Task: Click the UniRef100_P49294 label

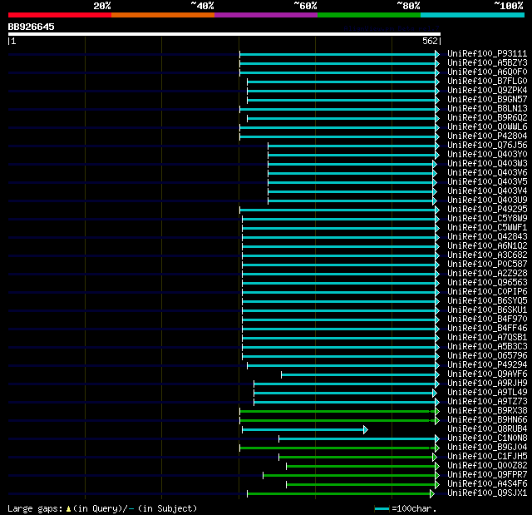Action: 487,365
